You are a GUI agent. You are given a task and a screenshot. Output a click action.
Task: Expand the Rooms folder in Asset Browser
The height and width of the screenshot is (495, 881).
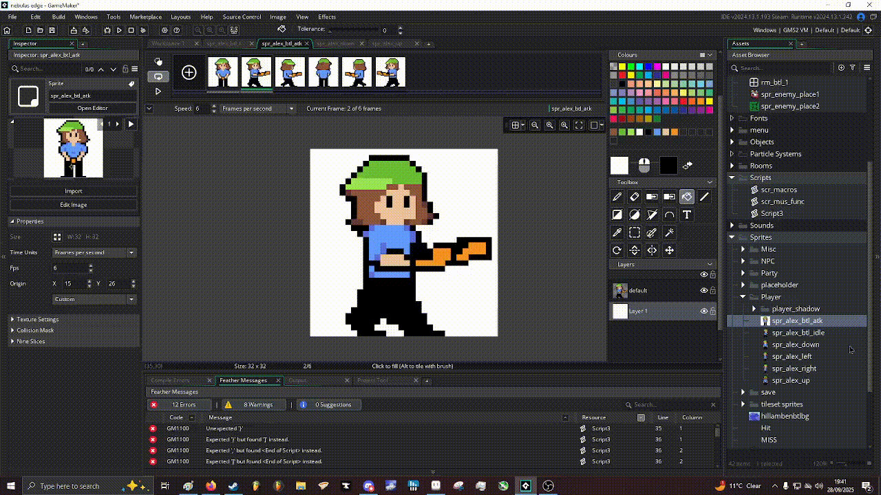732,166
